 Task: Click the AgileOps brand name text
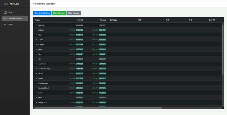tap(14, 4)
